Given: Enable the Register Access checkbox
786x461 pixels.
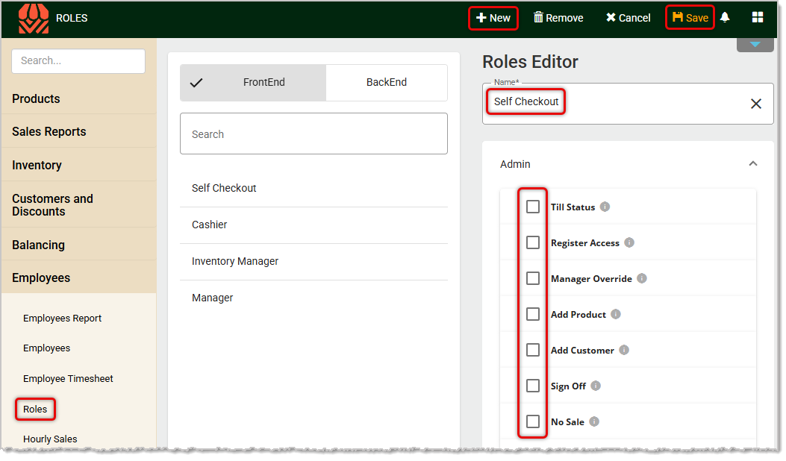Looking at the screenshot, I should pyautogui.click(x=533, y=242).
